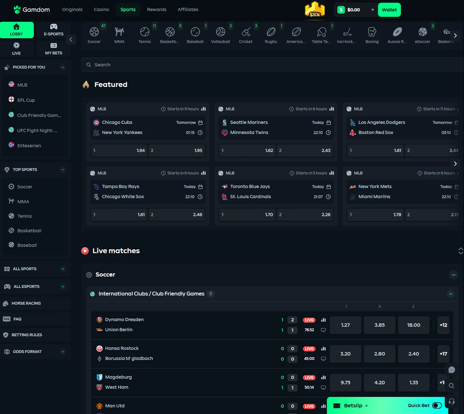Bet on Chicago Cubs at 1.94
Viewport: 464px width, 414px height.
[x=119, y=150]
